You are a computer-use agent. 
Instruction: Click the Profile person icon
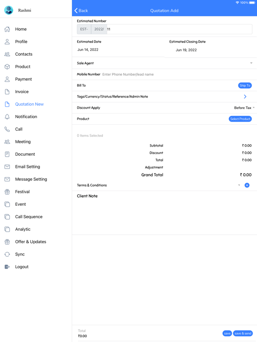pyautogui.click(x=7, y=42)
